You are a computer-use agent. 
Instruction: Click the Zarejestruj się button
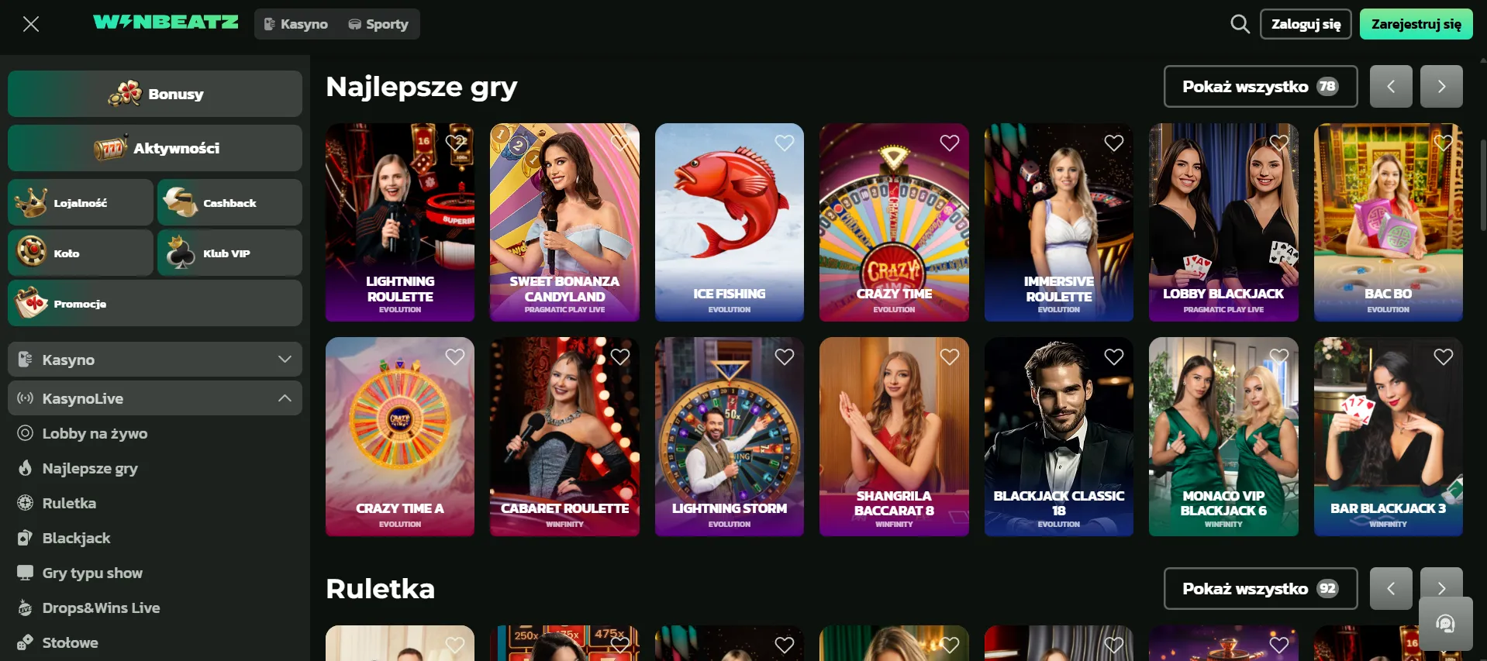(x=1416, y=24)
